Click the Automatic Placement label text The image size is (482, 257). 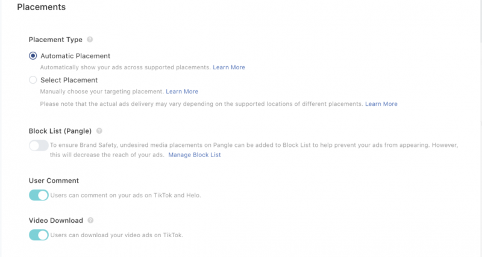pyautogui.click(x=75, y=56)
